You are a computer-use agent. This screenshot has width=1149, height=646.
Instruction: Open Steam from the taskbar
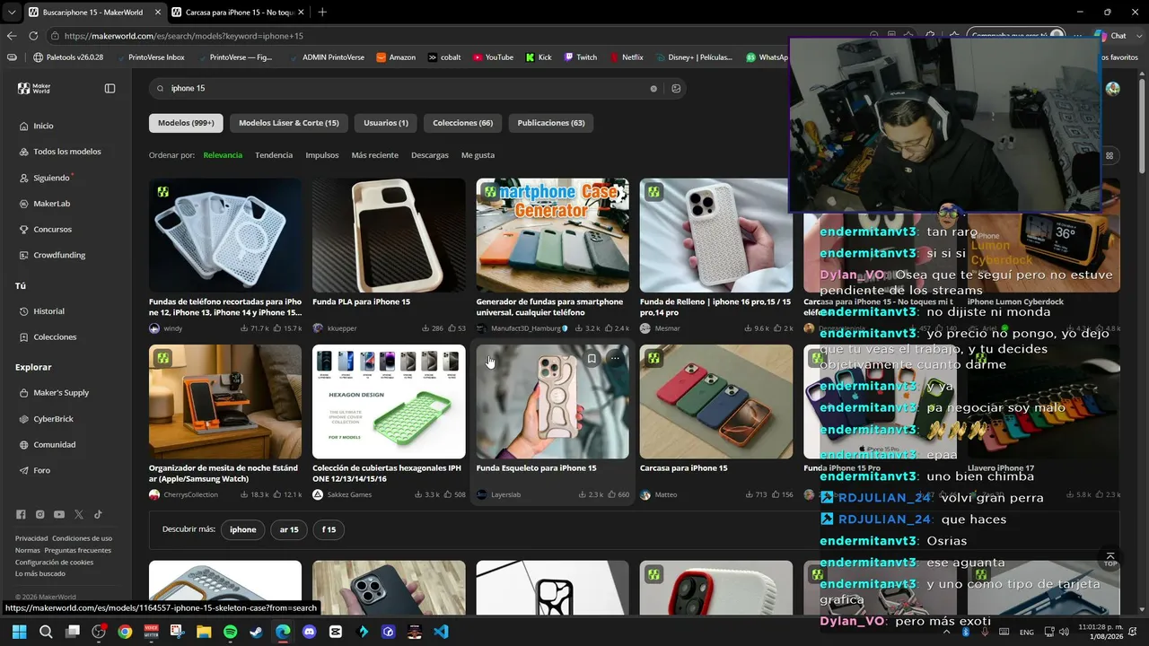tap(256, 632)
